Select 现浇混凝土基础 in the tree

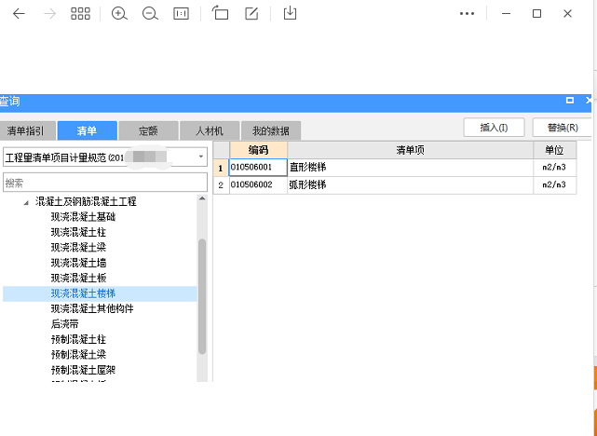pos(83,217)
